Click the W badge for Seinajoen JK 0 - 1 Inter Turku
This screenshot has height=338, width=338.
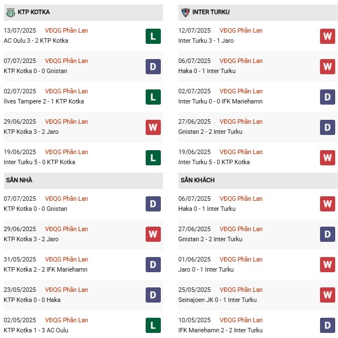point(327,295)
